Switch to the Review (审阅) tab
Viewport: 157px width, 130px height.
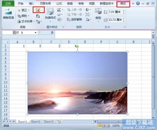tap(81, 3)
